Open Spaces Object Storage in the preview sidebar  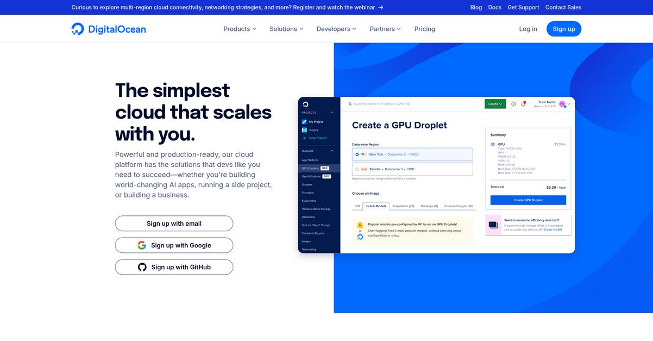pyautogui.click(x=316, y=225)
